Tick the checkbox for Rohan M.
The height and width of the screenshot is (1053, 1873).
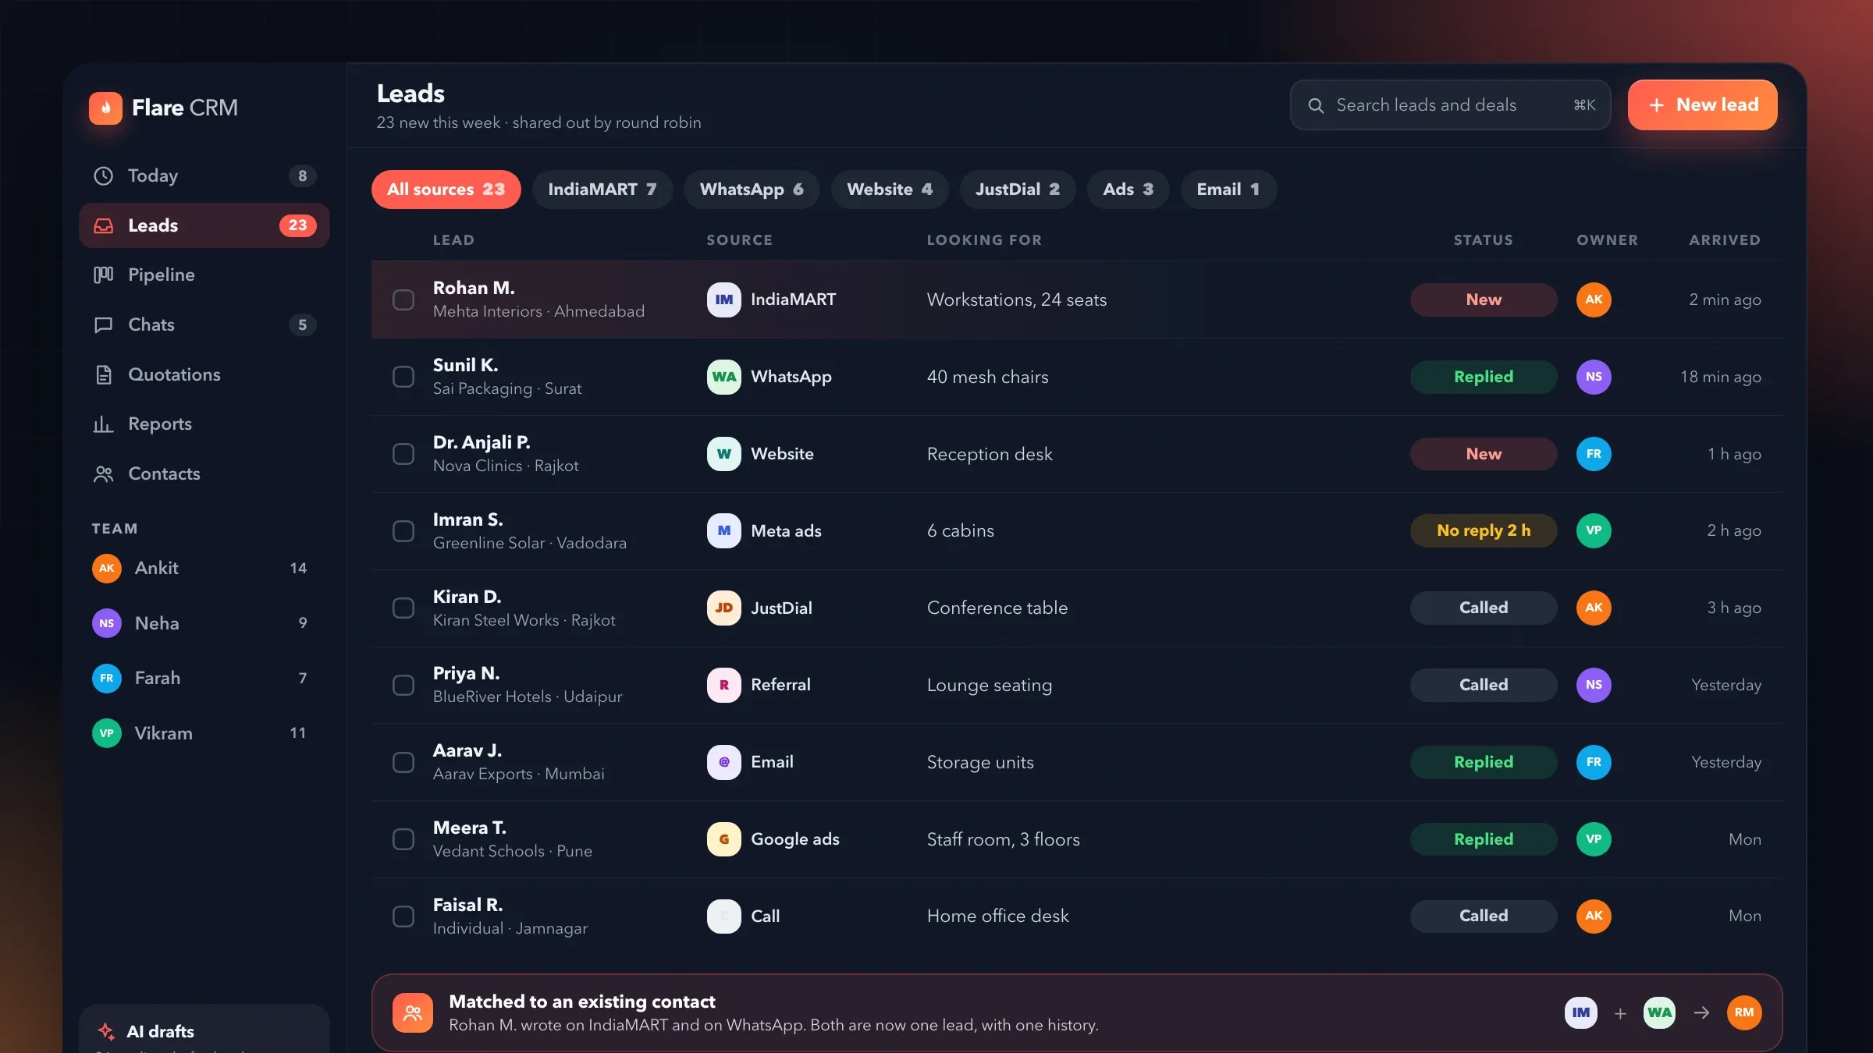[x=403, y=300]
